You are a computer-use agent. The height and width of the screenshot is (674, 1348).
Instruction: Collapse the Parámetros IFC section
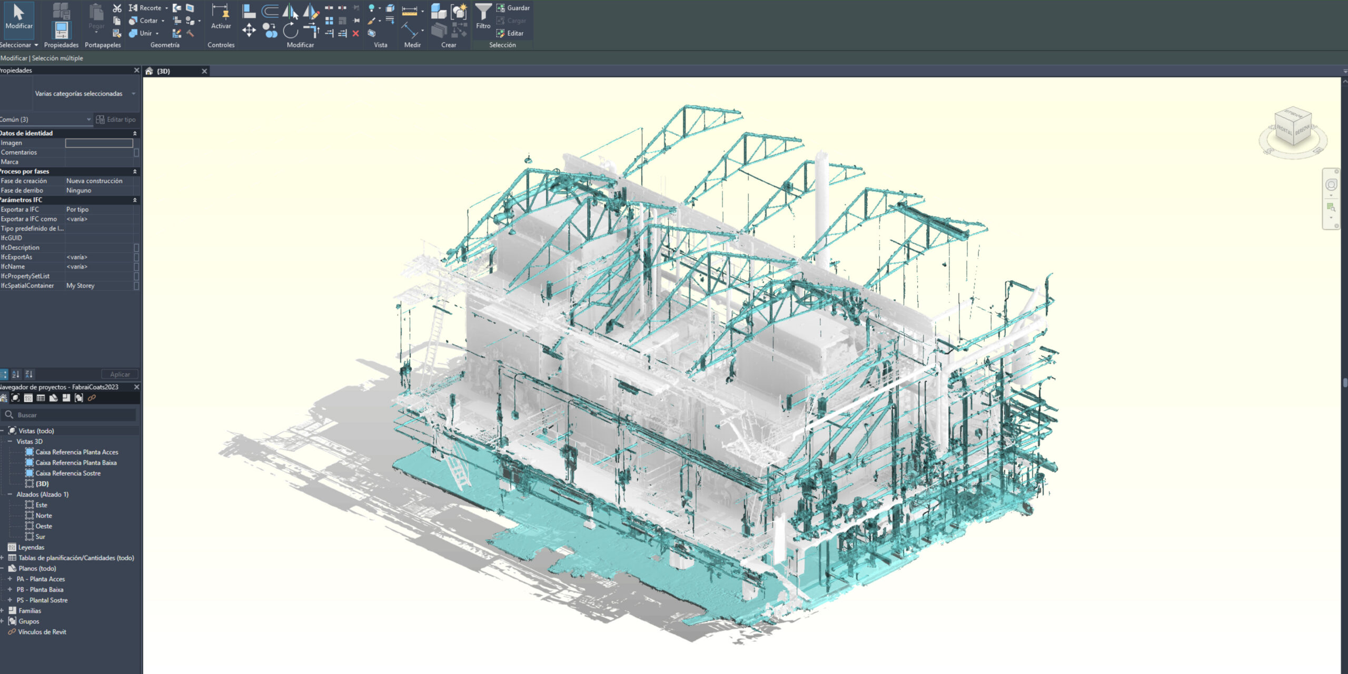click(x=134, y=200)
